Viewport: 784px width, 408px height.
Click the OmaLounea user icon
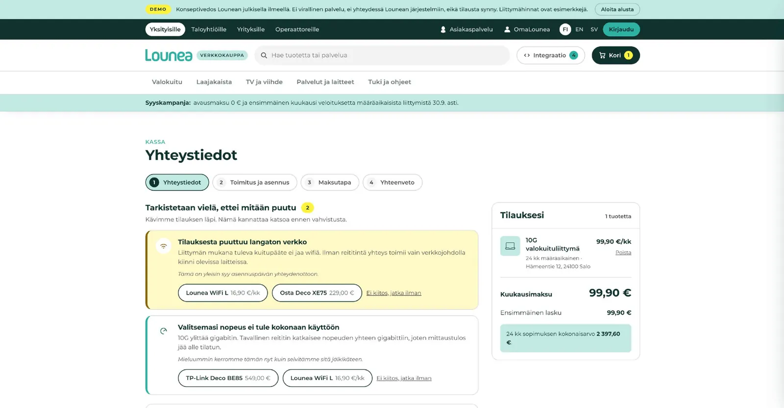coord(507,29)
